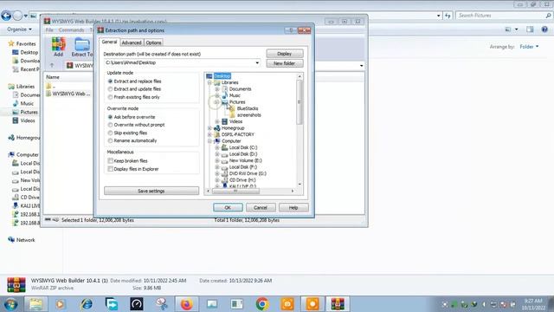Expand the Videos node in the tree
This screenshot has width=554, height=312.
pos(217,121)
